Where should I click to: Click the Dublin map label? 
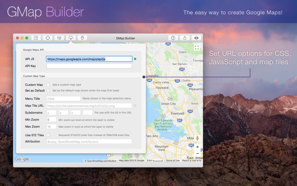[x=186, y=80]
